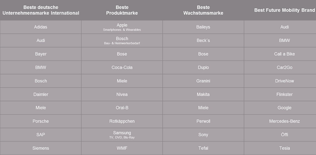316x155 pixels.
Task: Click the Tesla cell
Action: point(284,148)
